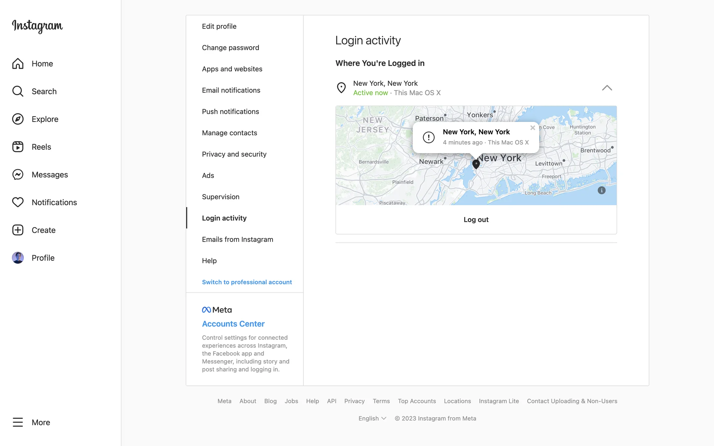The width and height of the screenshot is (714, 446).
Task: Click the Log out button
Action: pos(476,220)
